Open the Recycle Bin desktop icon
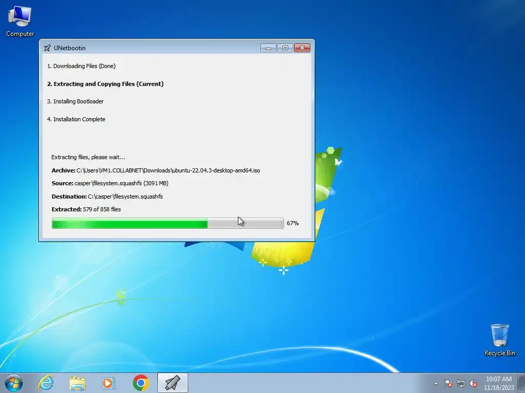The image size is (525, 393). [x=499, y=340]
